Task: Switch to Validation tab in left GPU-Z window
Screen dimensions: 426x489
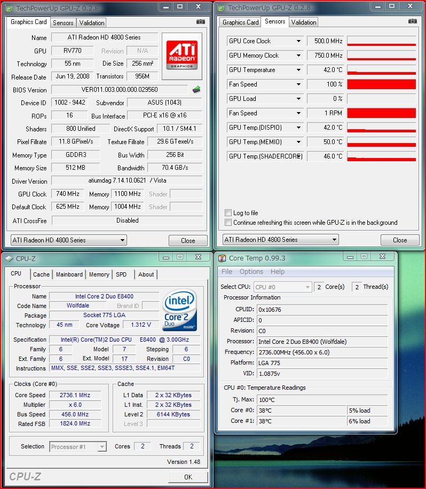Action: [x=92, y=23]
